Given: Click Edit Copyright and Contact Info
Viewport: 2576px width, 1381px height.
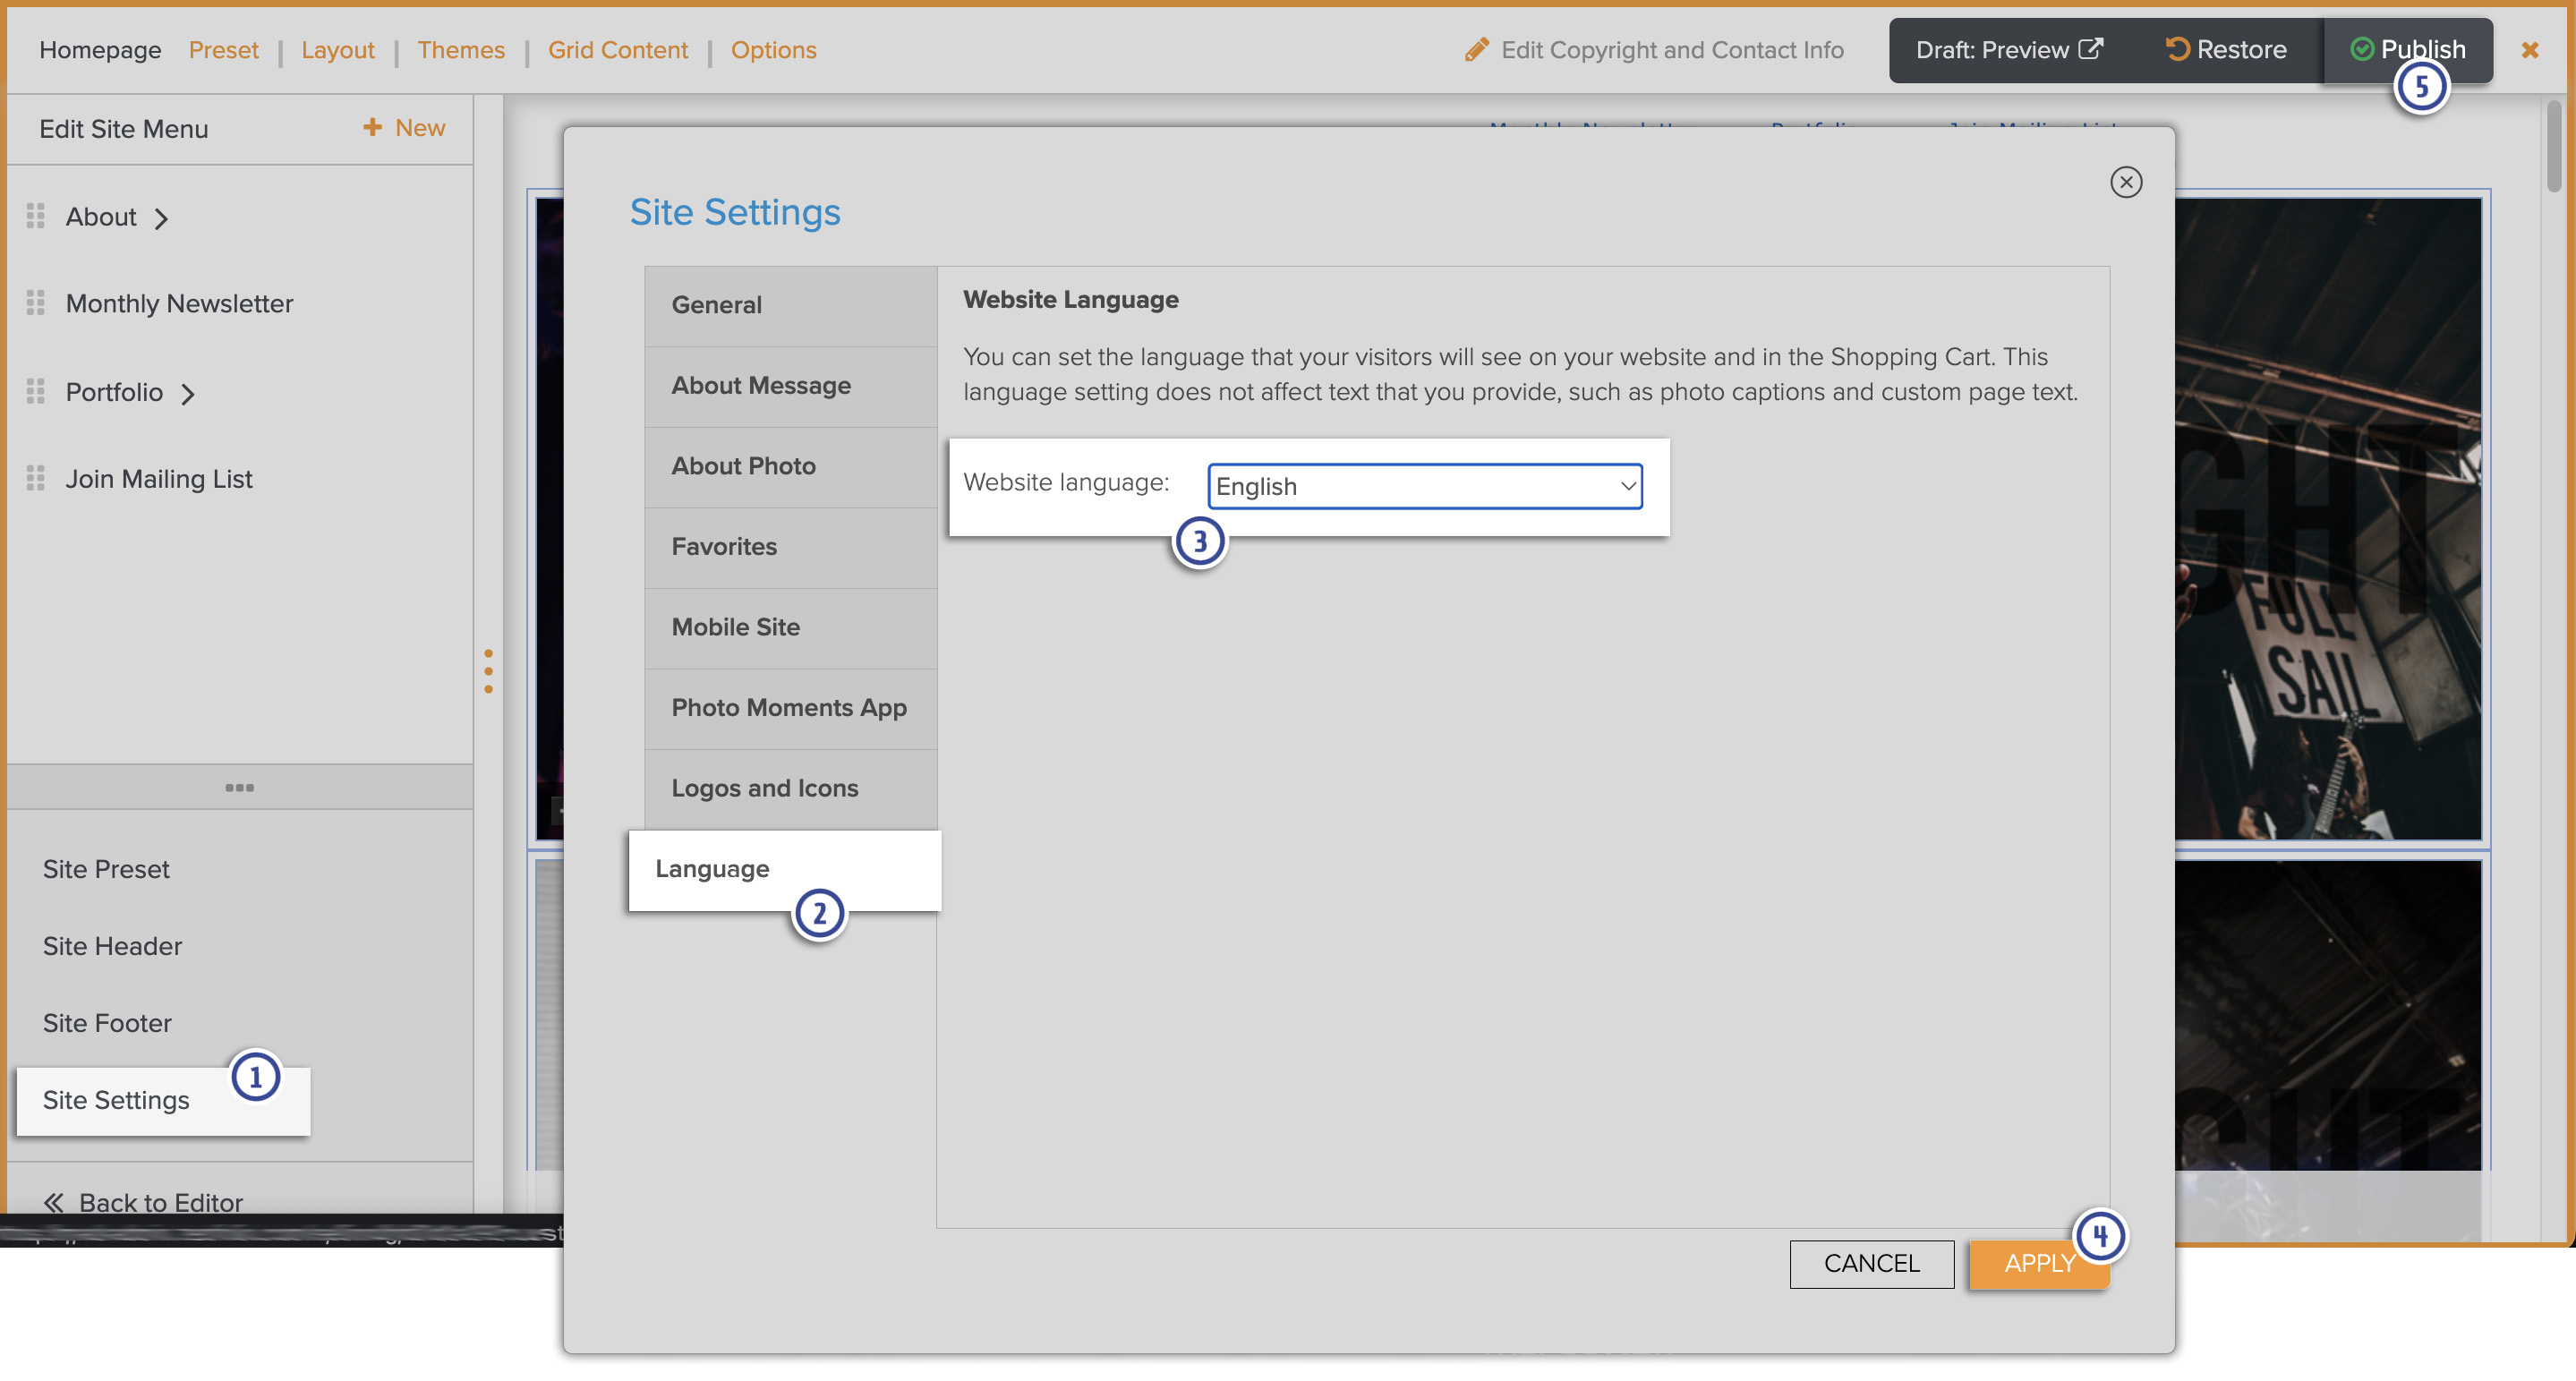Looking at the screenshot, I should coord(1654,50).
